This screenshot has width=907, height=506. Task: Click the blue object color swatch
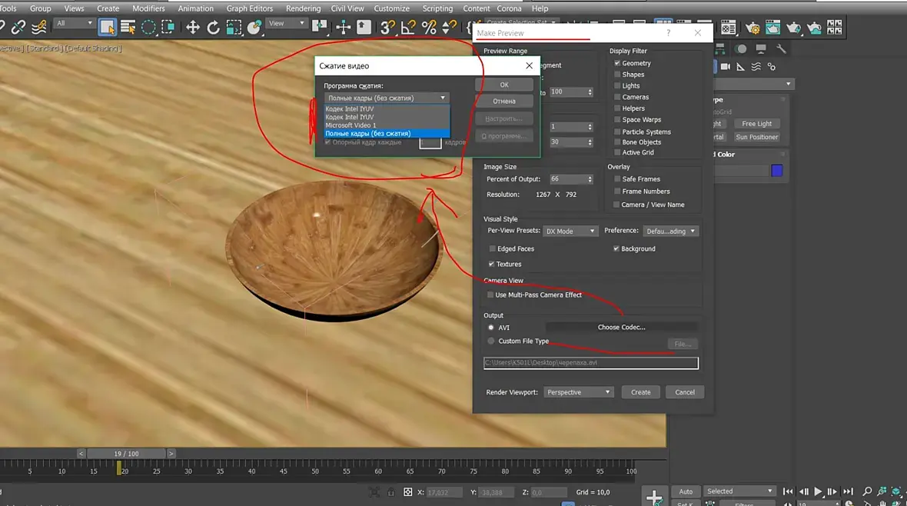(776, 171)
